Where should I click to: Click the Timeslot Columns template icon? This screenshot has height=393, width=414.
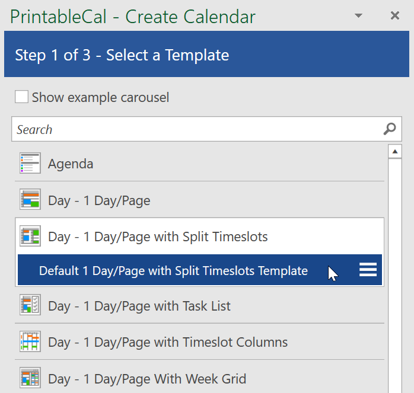(30, 341)
